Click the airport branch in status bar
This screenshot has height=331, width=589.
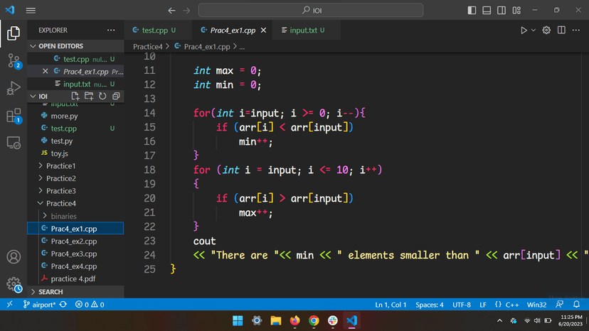(39, 305)
